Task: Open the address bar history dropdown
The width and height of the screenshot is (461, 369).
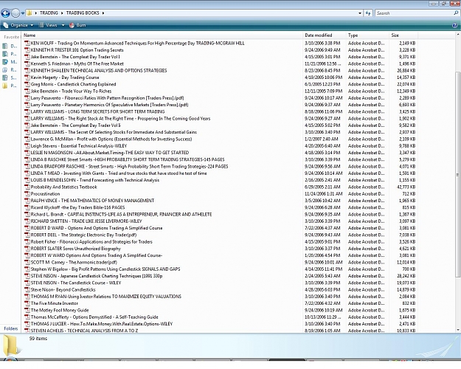Action: pyautogui.click(x=360, y=13)
